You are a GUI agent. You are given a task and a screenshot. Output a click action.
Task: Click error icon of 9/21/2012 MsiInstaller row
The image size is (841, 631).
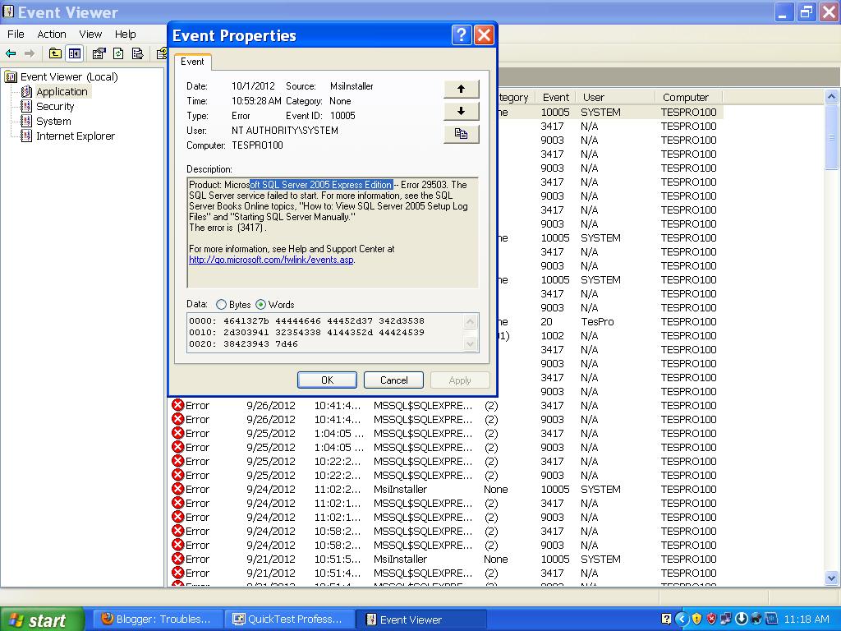pyautogui.click(x=178, y=559)
